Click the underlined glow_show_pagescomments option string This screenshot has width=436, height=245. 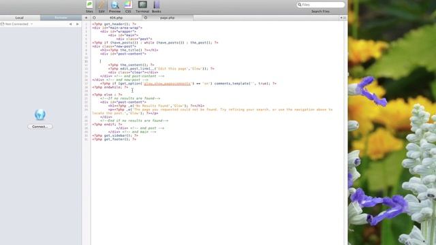point(168,84)
